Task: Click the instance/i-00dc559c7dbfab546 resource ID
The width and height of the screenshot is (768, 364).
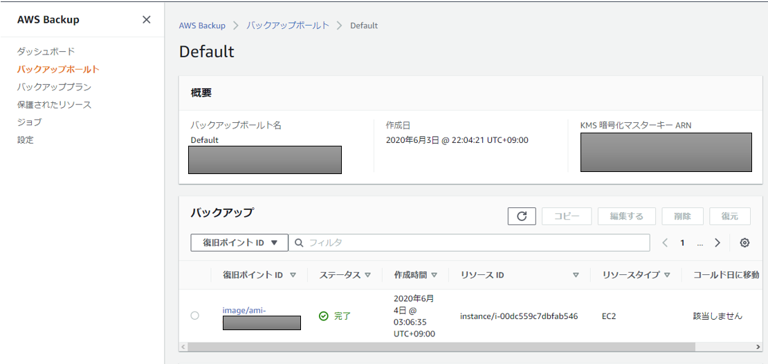Action: [519, 316]
